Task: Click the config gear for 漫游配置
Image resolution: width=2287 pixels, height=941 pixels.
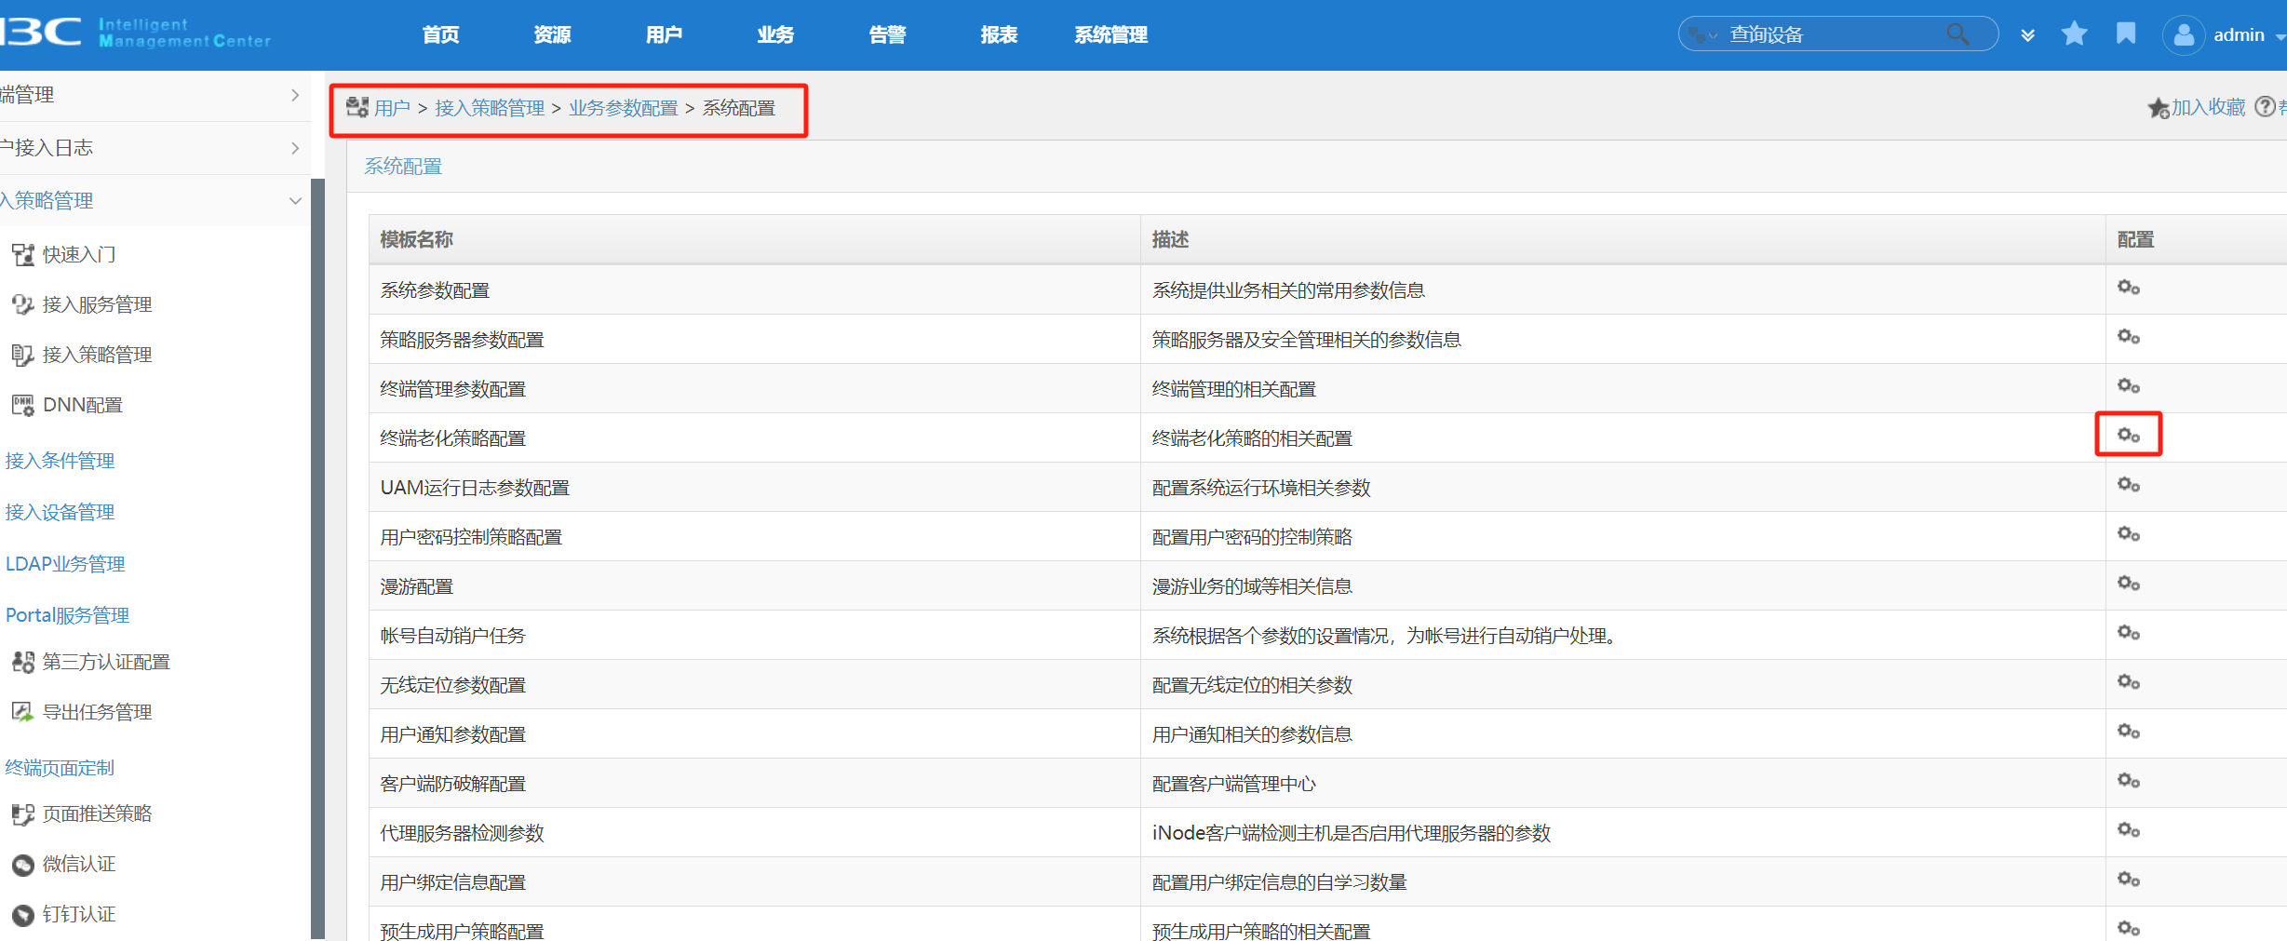Action: click(2128, 584)
